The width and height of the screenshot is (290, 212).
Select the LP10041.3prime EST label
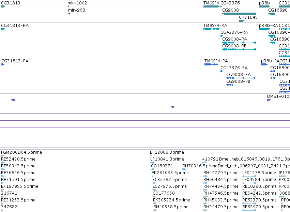[167, 159]
